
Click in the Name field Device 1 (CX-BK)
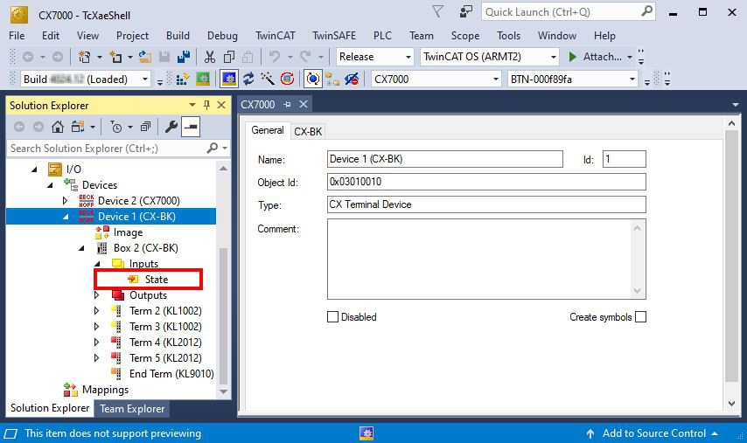tap(445, 159)
